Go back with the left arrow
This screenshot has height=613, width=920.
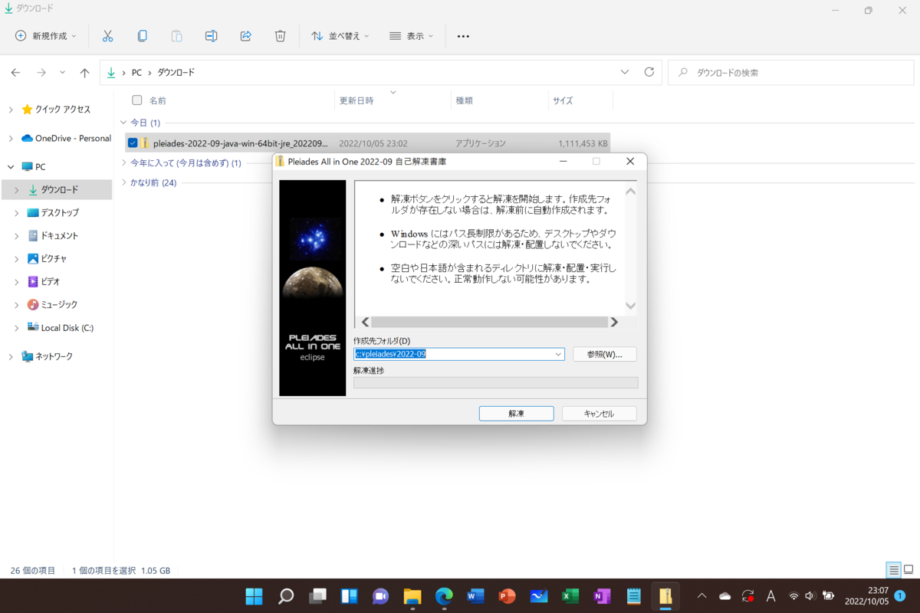point(15,73)
